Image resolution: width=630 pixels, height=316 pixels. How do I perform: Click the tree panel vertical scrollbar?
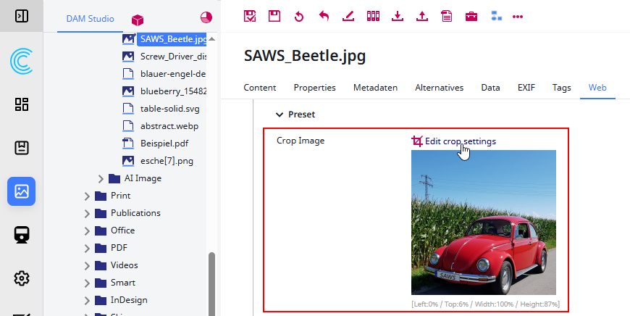(211, 284)
